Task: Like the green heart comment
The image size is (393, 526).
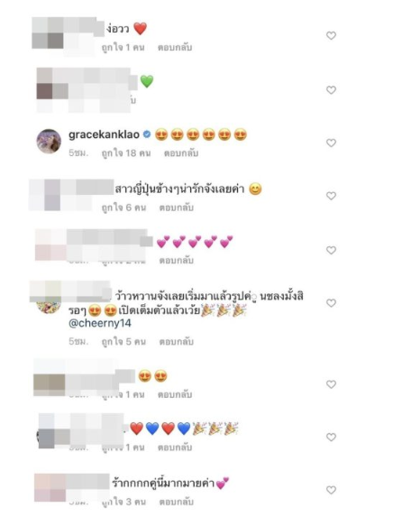Action: (x=331, y=90)
